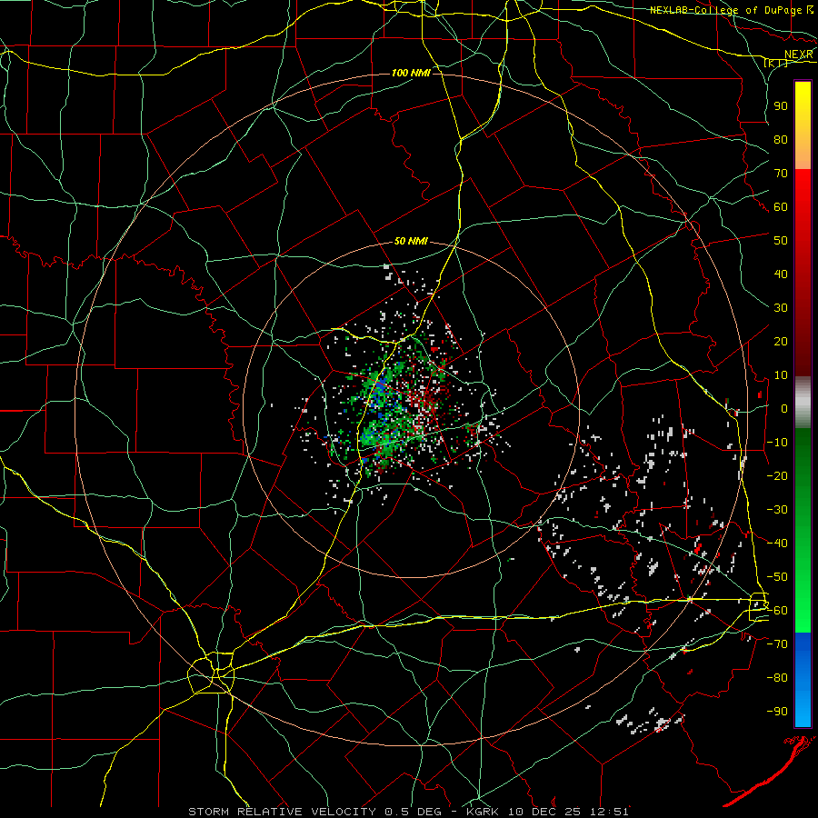Click the 40 value on velocity scale
Screen dimensions: 818x818
point(781,274)
